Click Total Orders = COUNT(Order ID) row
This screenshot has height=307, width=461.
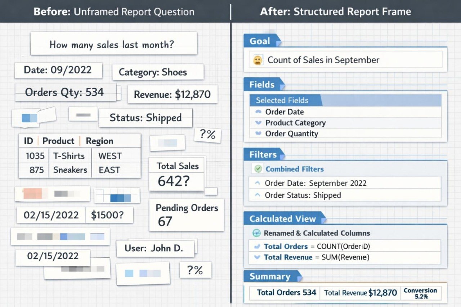[345, 247]
